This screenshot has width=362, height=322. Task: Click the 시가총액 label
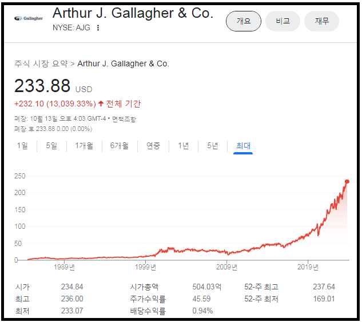[144, 287]
